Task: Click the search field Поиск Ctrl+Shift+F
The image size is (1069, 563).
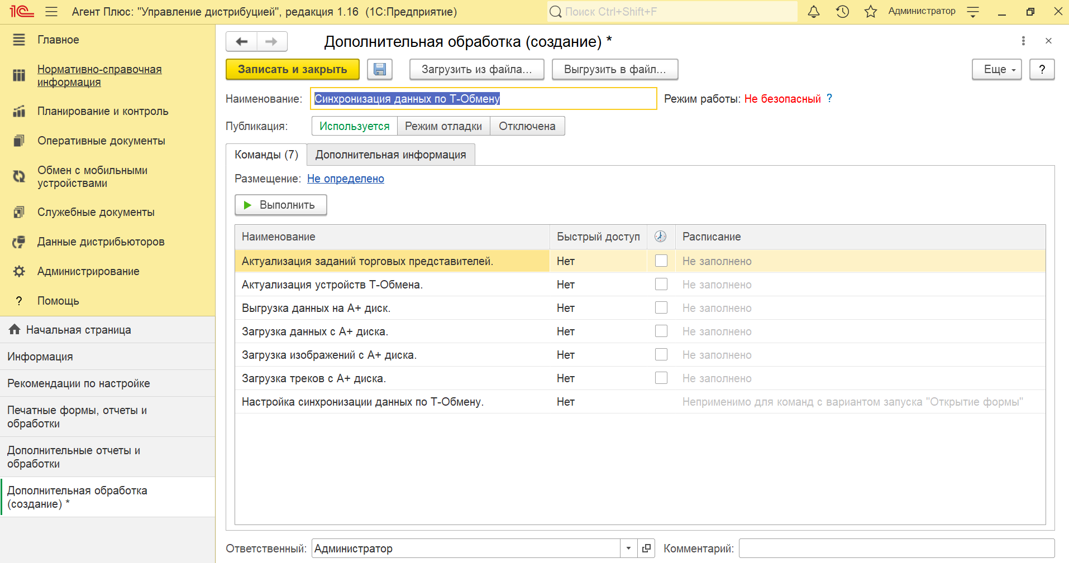Action: [x=672, y=12]
